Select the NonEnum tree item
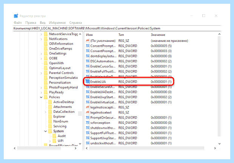 61,121
